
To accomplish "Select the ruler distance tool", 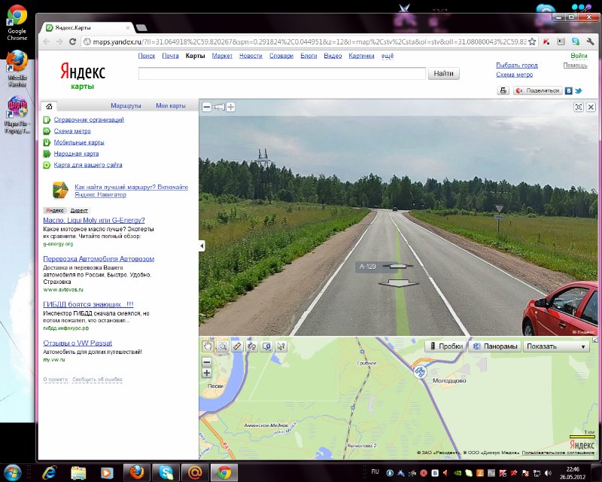I will pyautogui.click(x=237, y=346).
